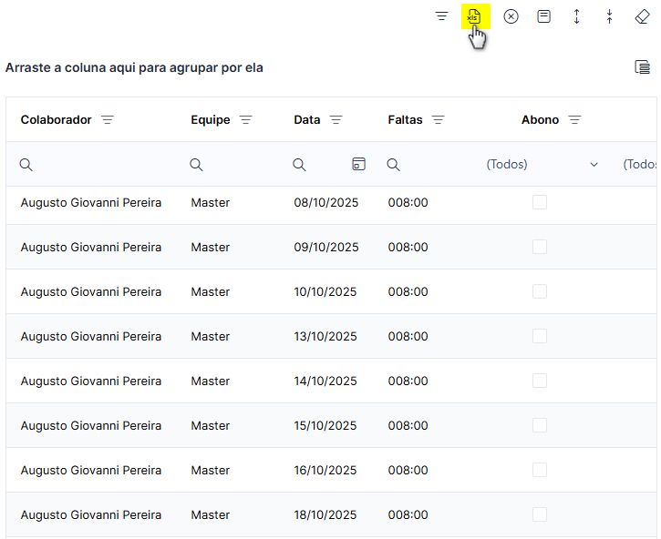Open the column chooser icon
Screen dimensions: 661x539
643,67
